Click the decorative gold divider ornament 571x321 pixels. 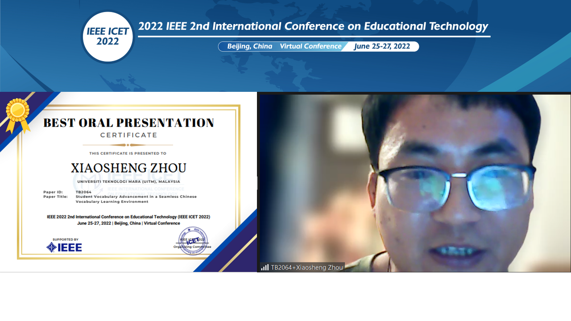128,144
